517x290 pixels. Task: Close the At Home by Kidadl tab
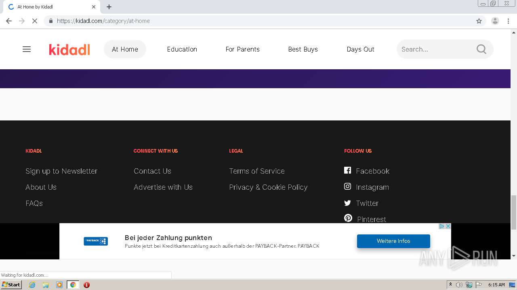click(x=94, y=7)
